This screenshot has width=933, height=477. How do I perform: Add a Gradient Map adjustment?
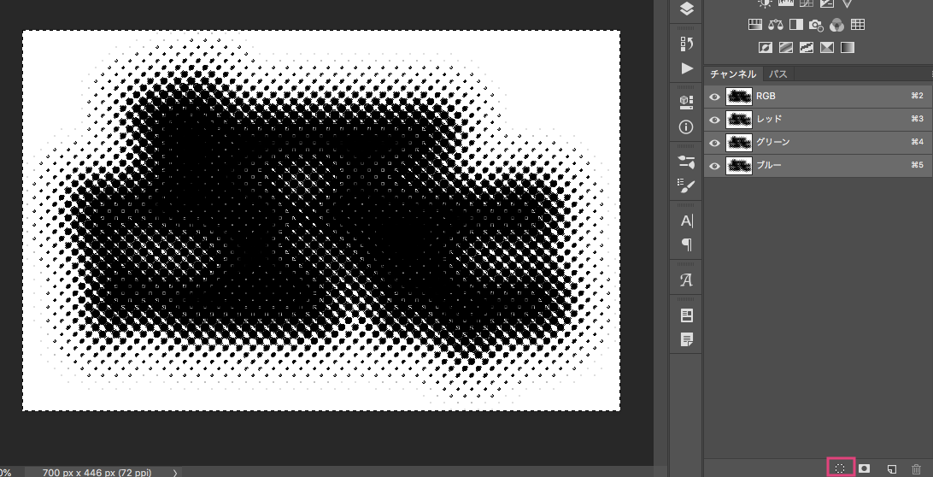pyautogui.click(x=848, y=47)
